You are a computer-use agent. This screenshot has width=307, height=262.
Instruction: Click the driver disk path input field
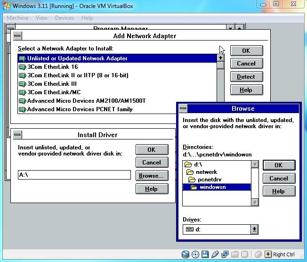[74, 175]
